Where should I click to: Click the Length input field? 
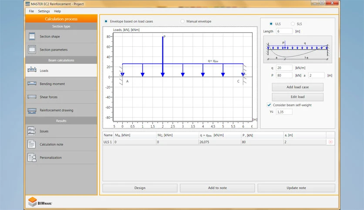pos(284,31)
